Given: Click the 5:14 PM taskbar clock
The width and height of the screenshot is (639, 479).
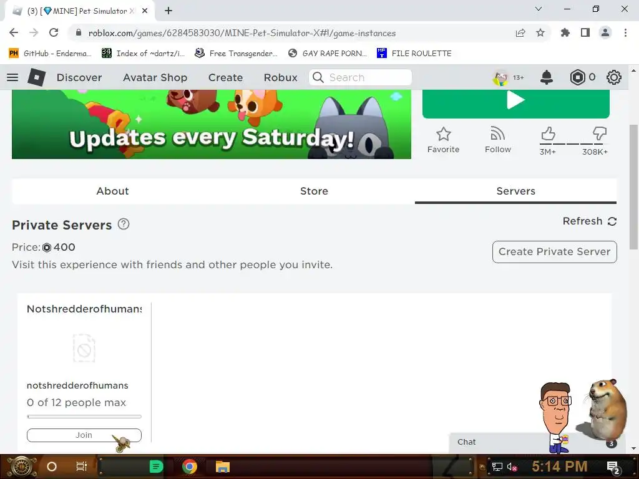Looking at the screenshot, I should [560, 467].
